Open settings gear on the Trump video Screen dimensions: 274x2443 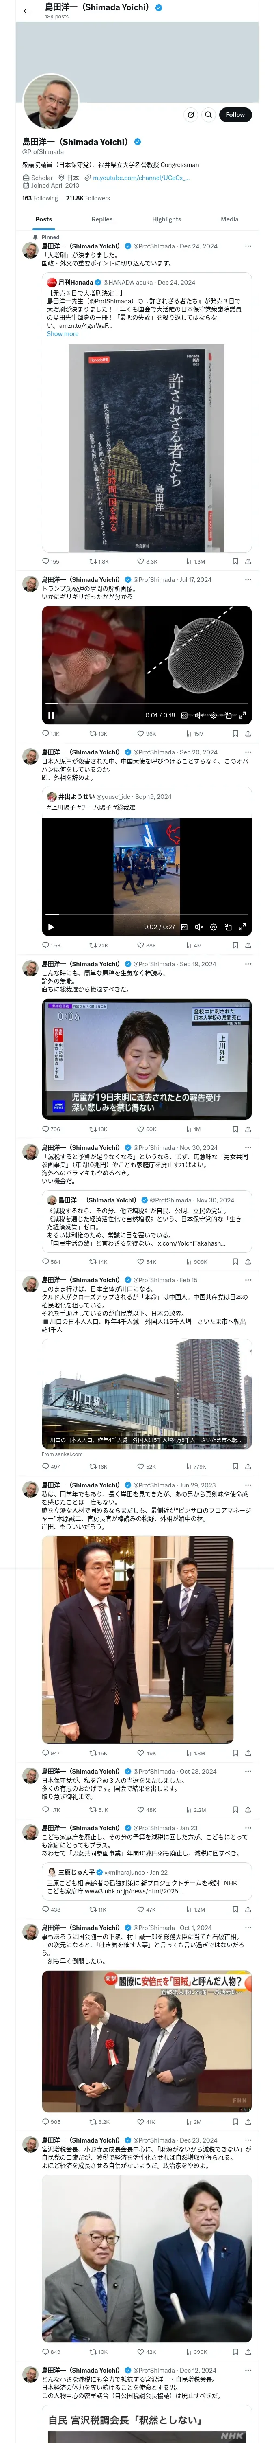coord(213,715)
